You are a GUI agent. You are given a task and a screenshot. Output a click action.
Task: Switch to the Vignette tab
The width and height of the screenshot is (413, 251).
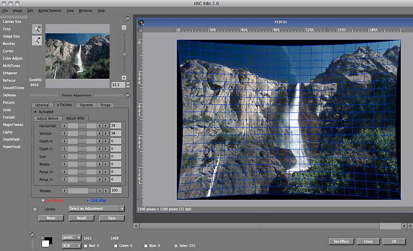click(x=86, y=105)
